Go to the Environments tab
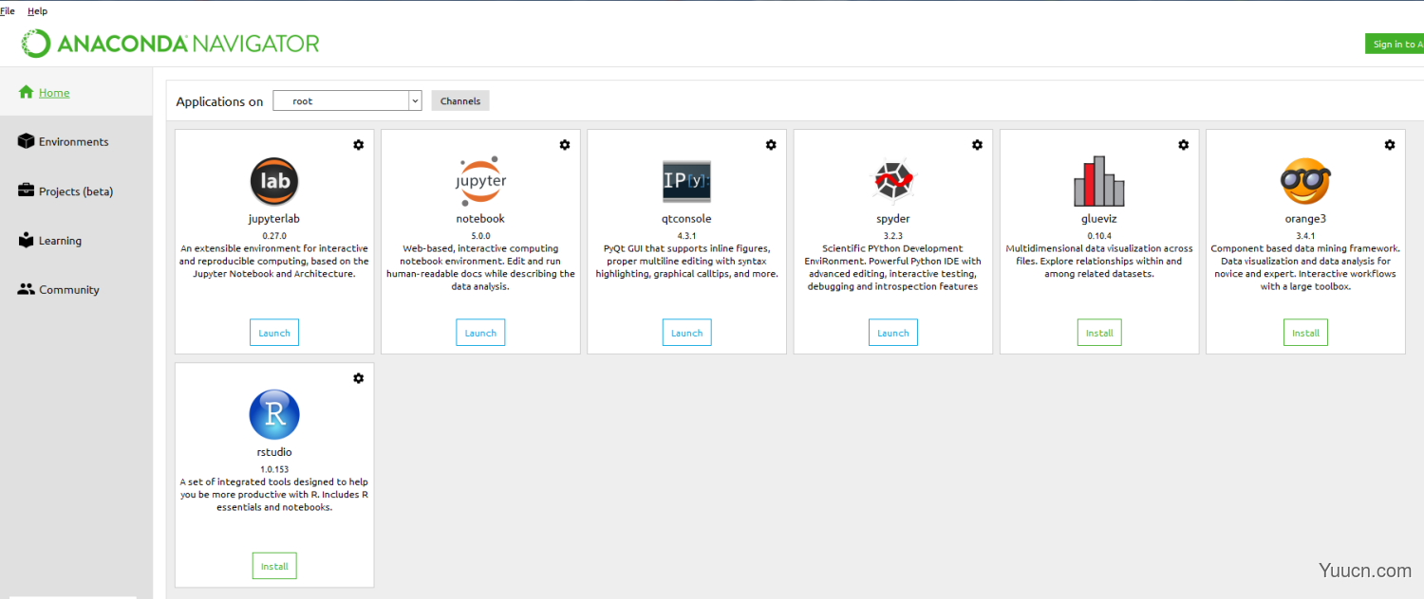 pos(73,142)
